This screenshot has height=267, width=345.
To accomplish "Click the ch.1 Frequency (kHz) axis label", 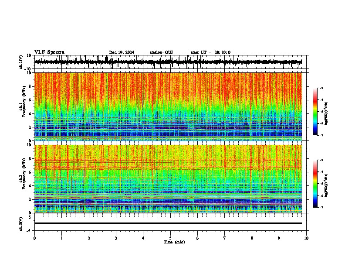I will (x=24, y=101).
